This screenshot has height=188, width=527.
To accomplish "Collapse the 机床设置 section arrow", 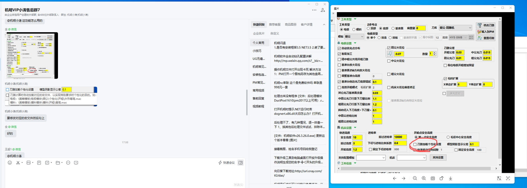I will click(x=355, y=128).
